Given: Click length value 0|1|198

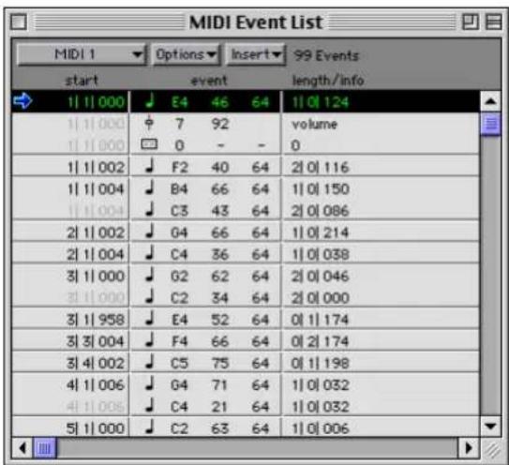Looking at the screenshot, I should (320, 364).
